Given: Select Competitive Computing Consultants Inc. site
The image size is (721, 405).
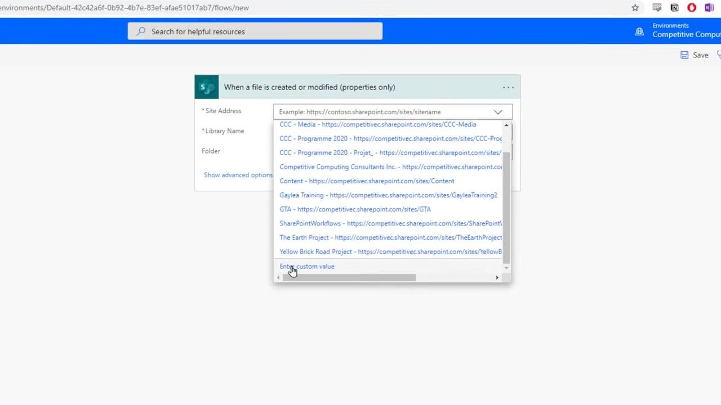Looking at the screenshot, I should tap(390, 167).
